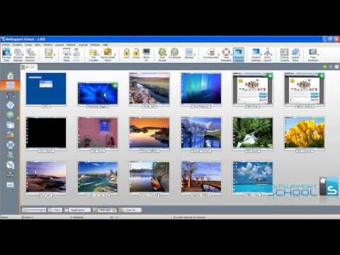Open the Audio view headphones icon in sidebar
Image resolution: width=340 pixels, height=255 pixels.
[10, 96]
